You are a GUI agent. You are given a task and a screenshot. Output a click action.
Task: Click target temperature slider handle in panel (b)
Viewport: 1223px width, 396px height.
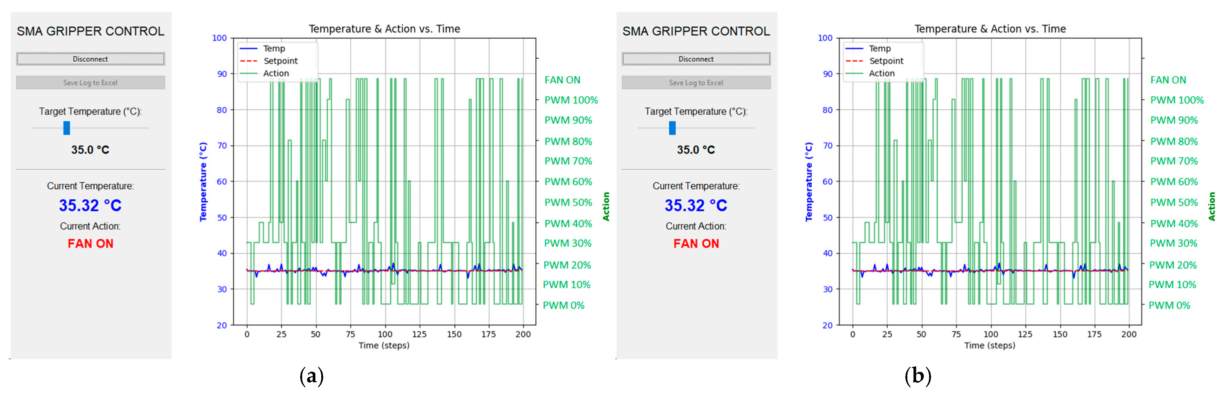coord(672,128)
